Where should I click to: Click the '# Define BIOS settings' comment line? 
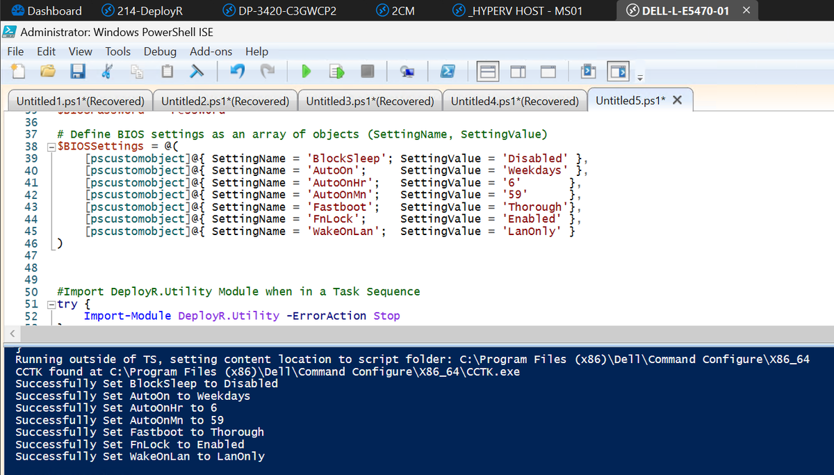pos(302,134)
